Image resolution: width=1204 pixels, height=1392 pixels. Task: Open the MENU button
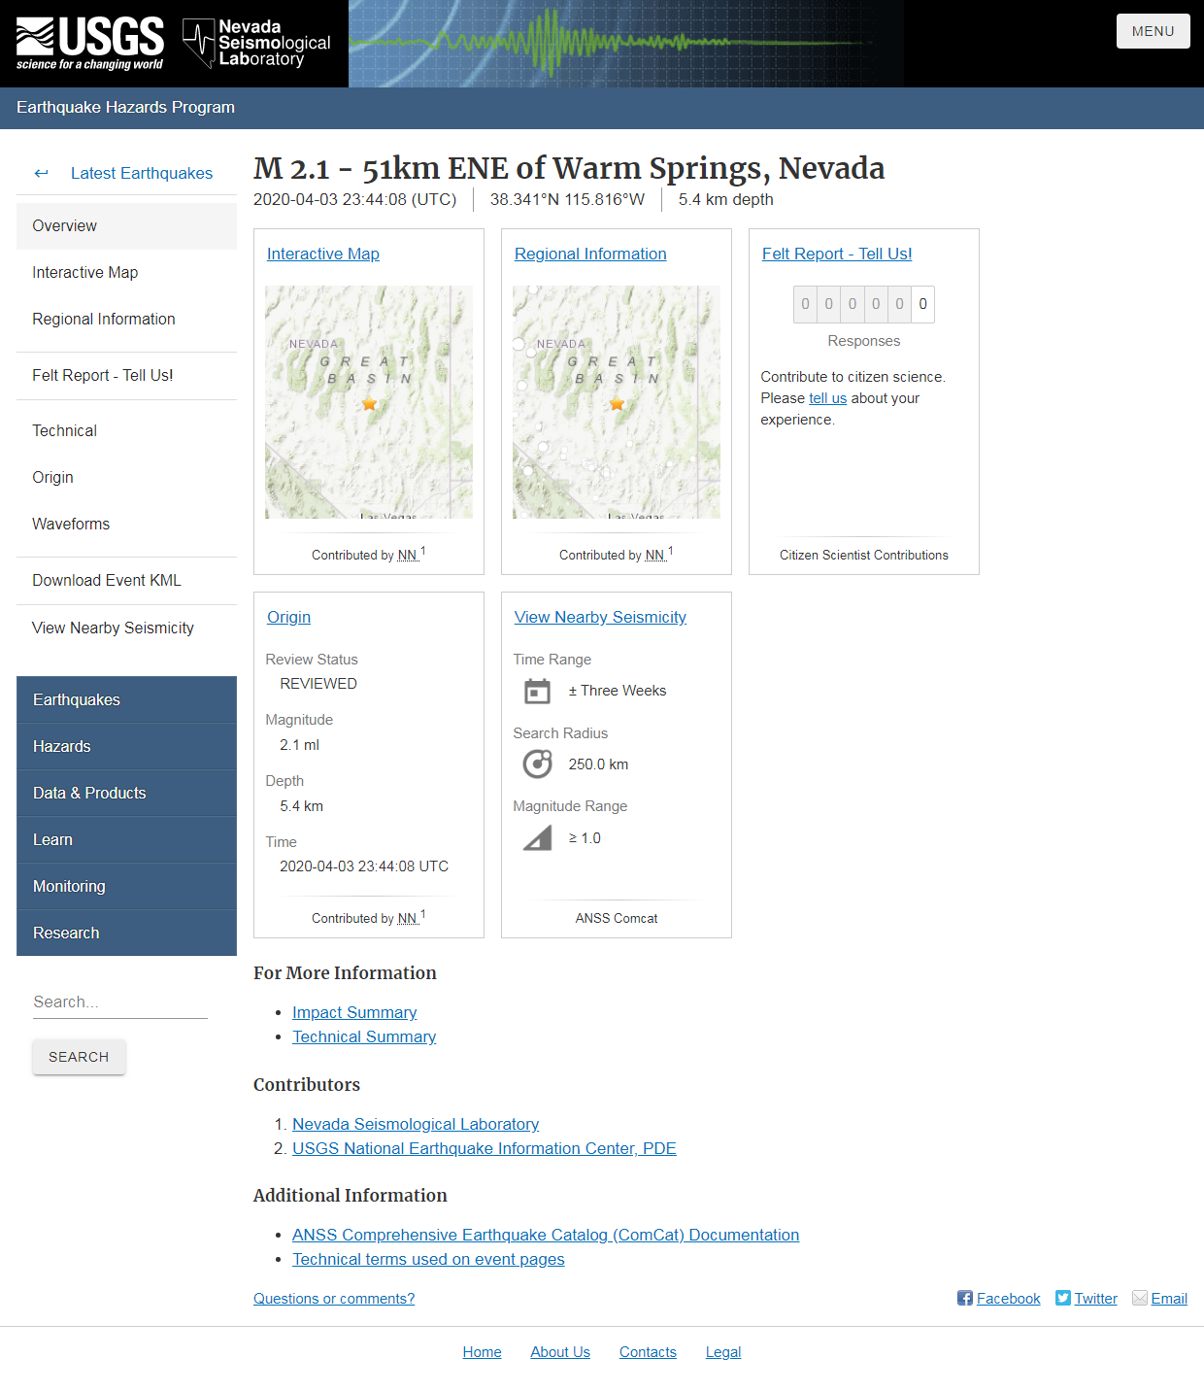(x=1153, y=31)
